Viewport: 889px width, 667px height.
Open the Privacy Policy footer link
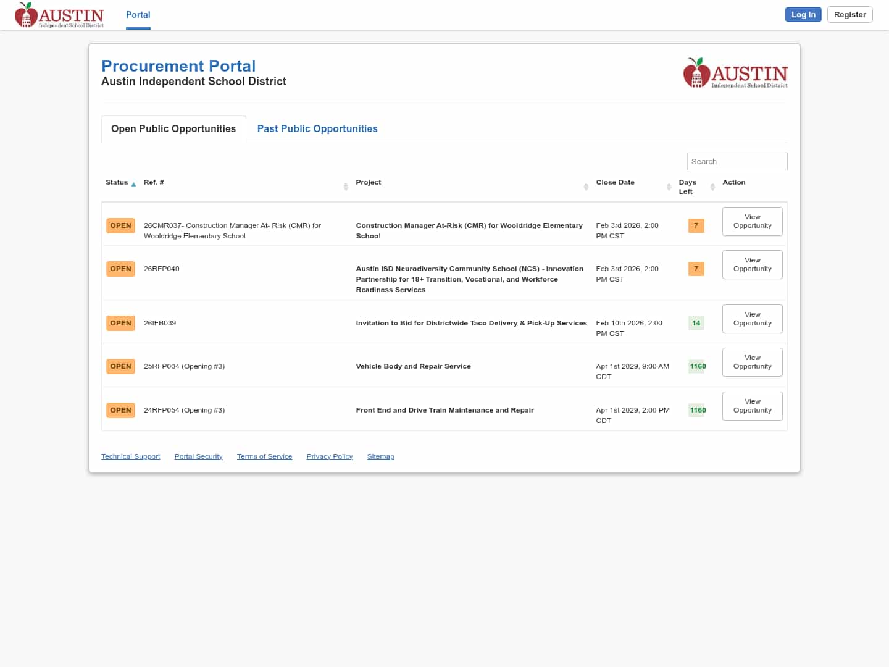click(329, 457)
